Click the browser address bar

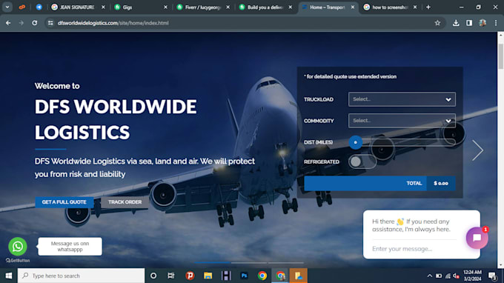tap(245, 23)
